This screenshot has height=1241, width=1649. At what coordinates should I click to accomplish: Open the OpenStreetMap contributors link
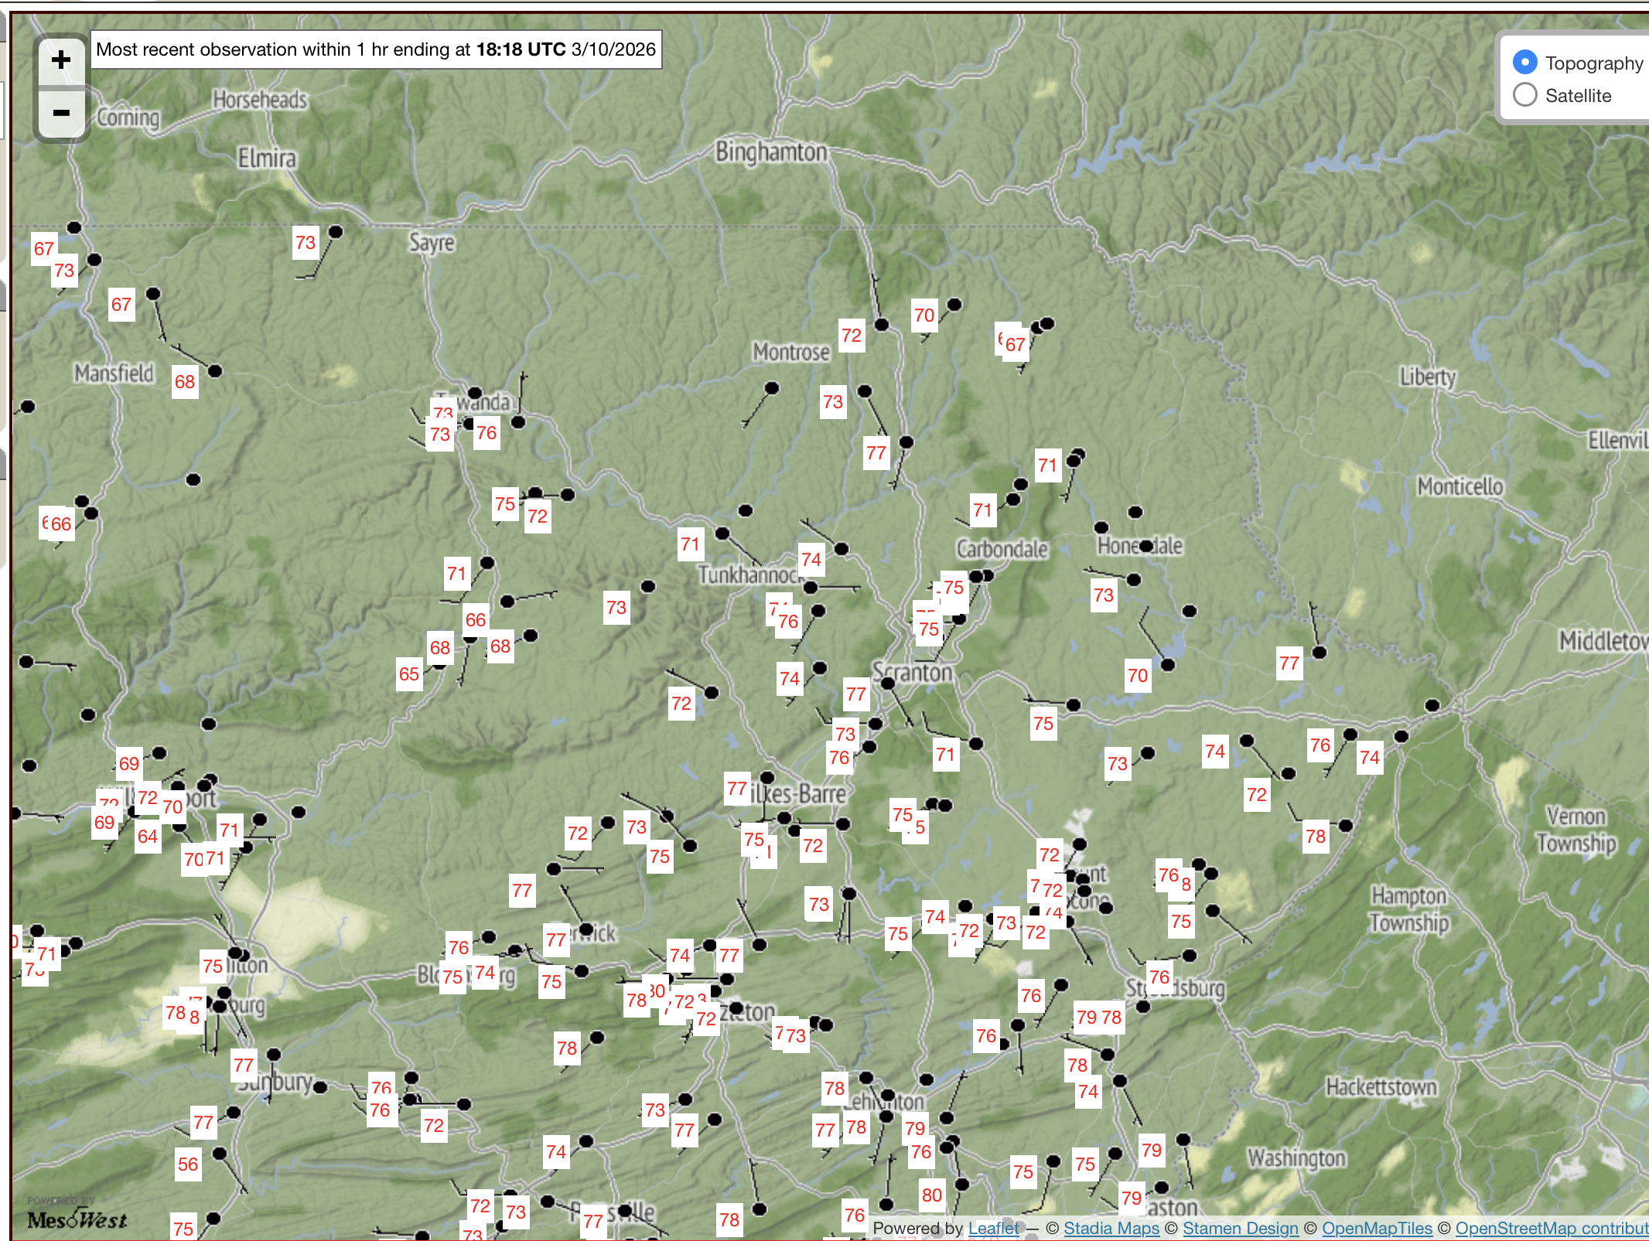pos(1551,1228)
